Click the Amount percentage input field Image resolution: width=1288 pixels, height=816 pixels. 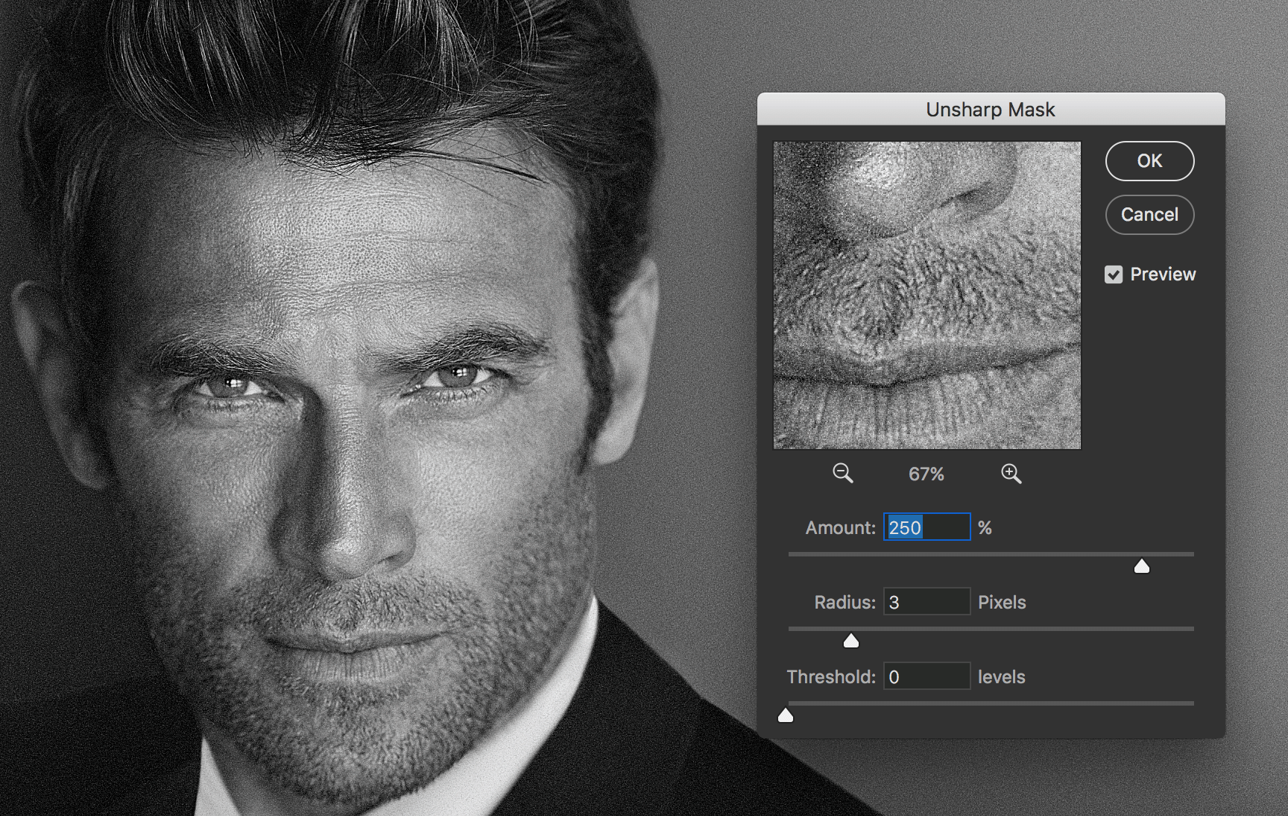point(926,527)
